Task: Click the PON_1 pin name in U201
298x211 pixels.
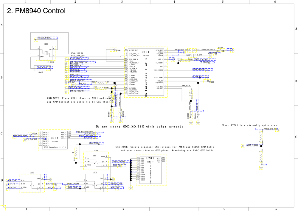Action: point(131,61)
